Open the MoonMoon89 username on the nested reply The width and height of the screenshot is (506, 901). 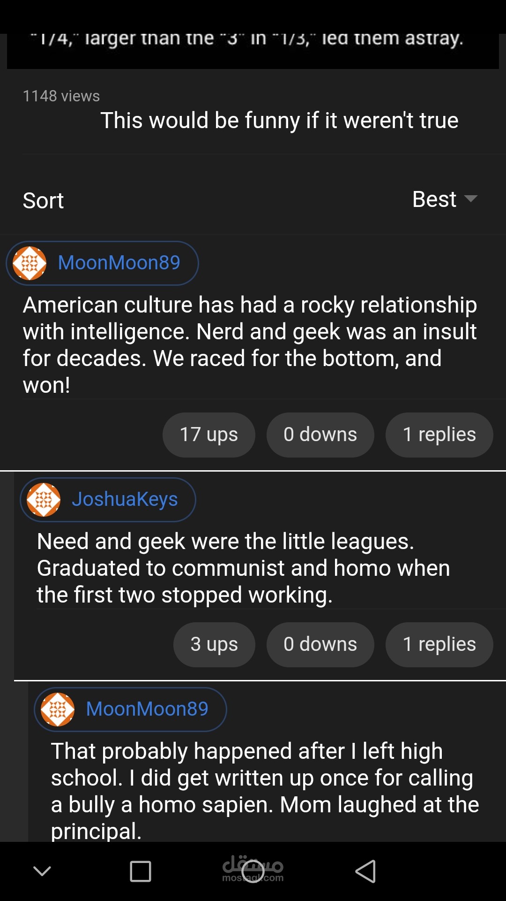pos(147,709)
